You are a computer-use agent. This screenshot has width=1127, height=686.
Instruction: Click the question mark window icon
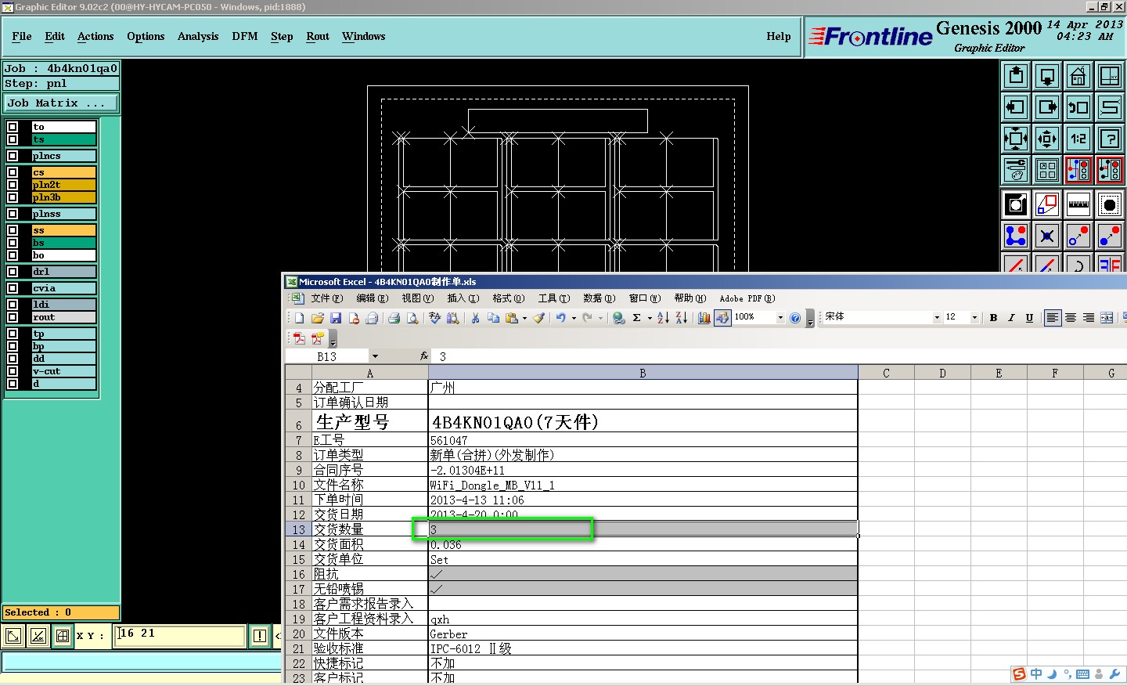click(1110, 139)
